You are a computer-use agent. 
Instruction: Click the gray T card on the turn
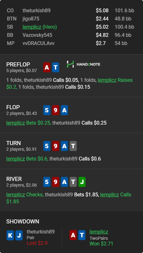[73, 146]
